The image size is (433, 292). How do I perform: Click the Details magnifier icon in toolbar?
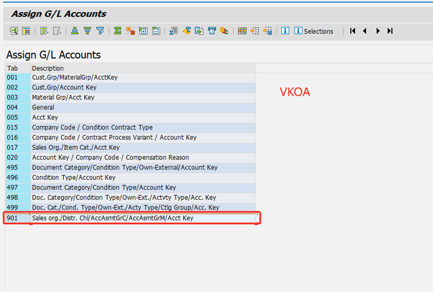click(14, 31)
